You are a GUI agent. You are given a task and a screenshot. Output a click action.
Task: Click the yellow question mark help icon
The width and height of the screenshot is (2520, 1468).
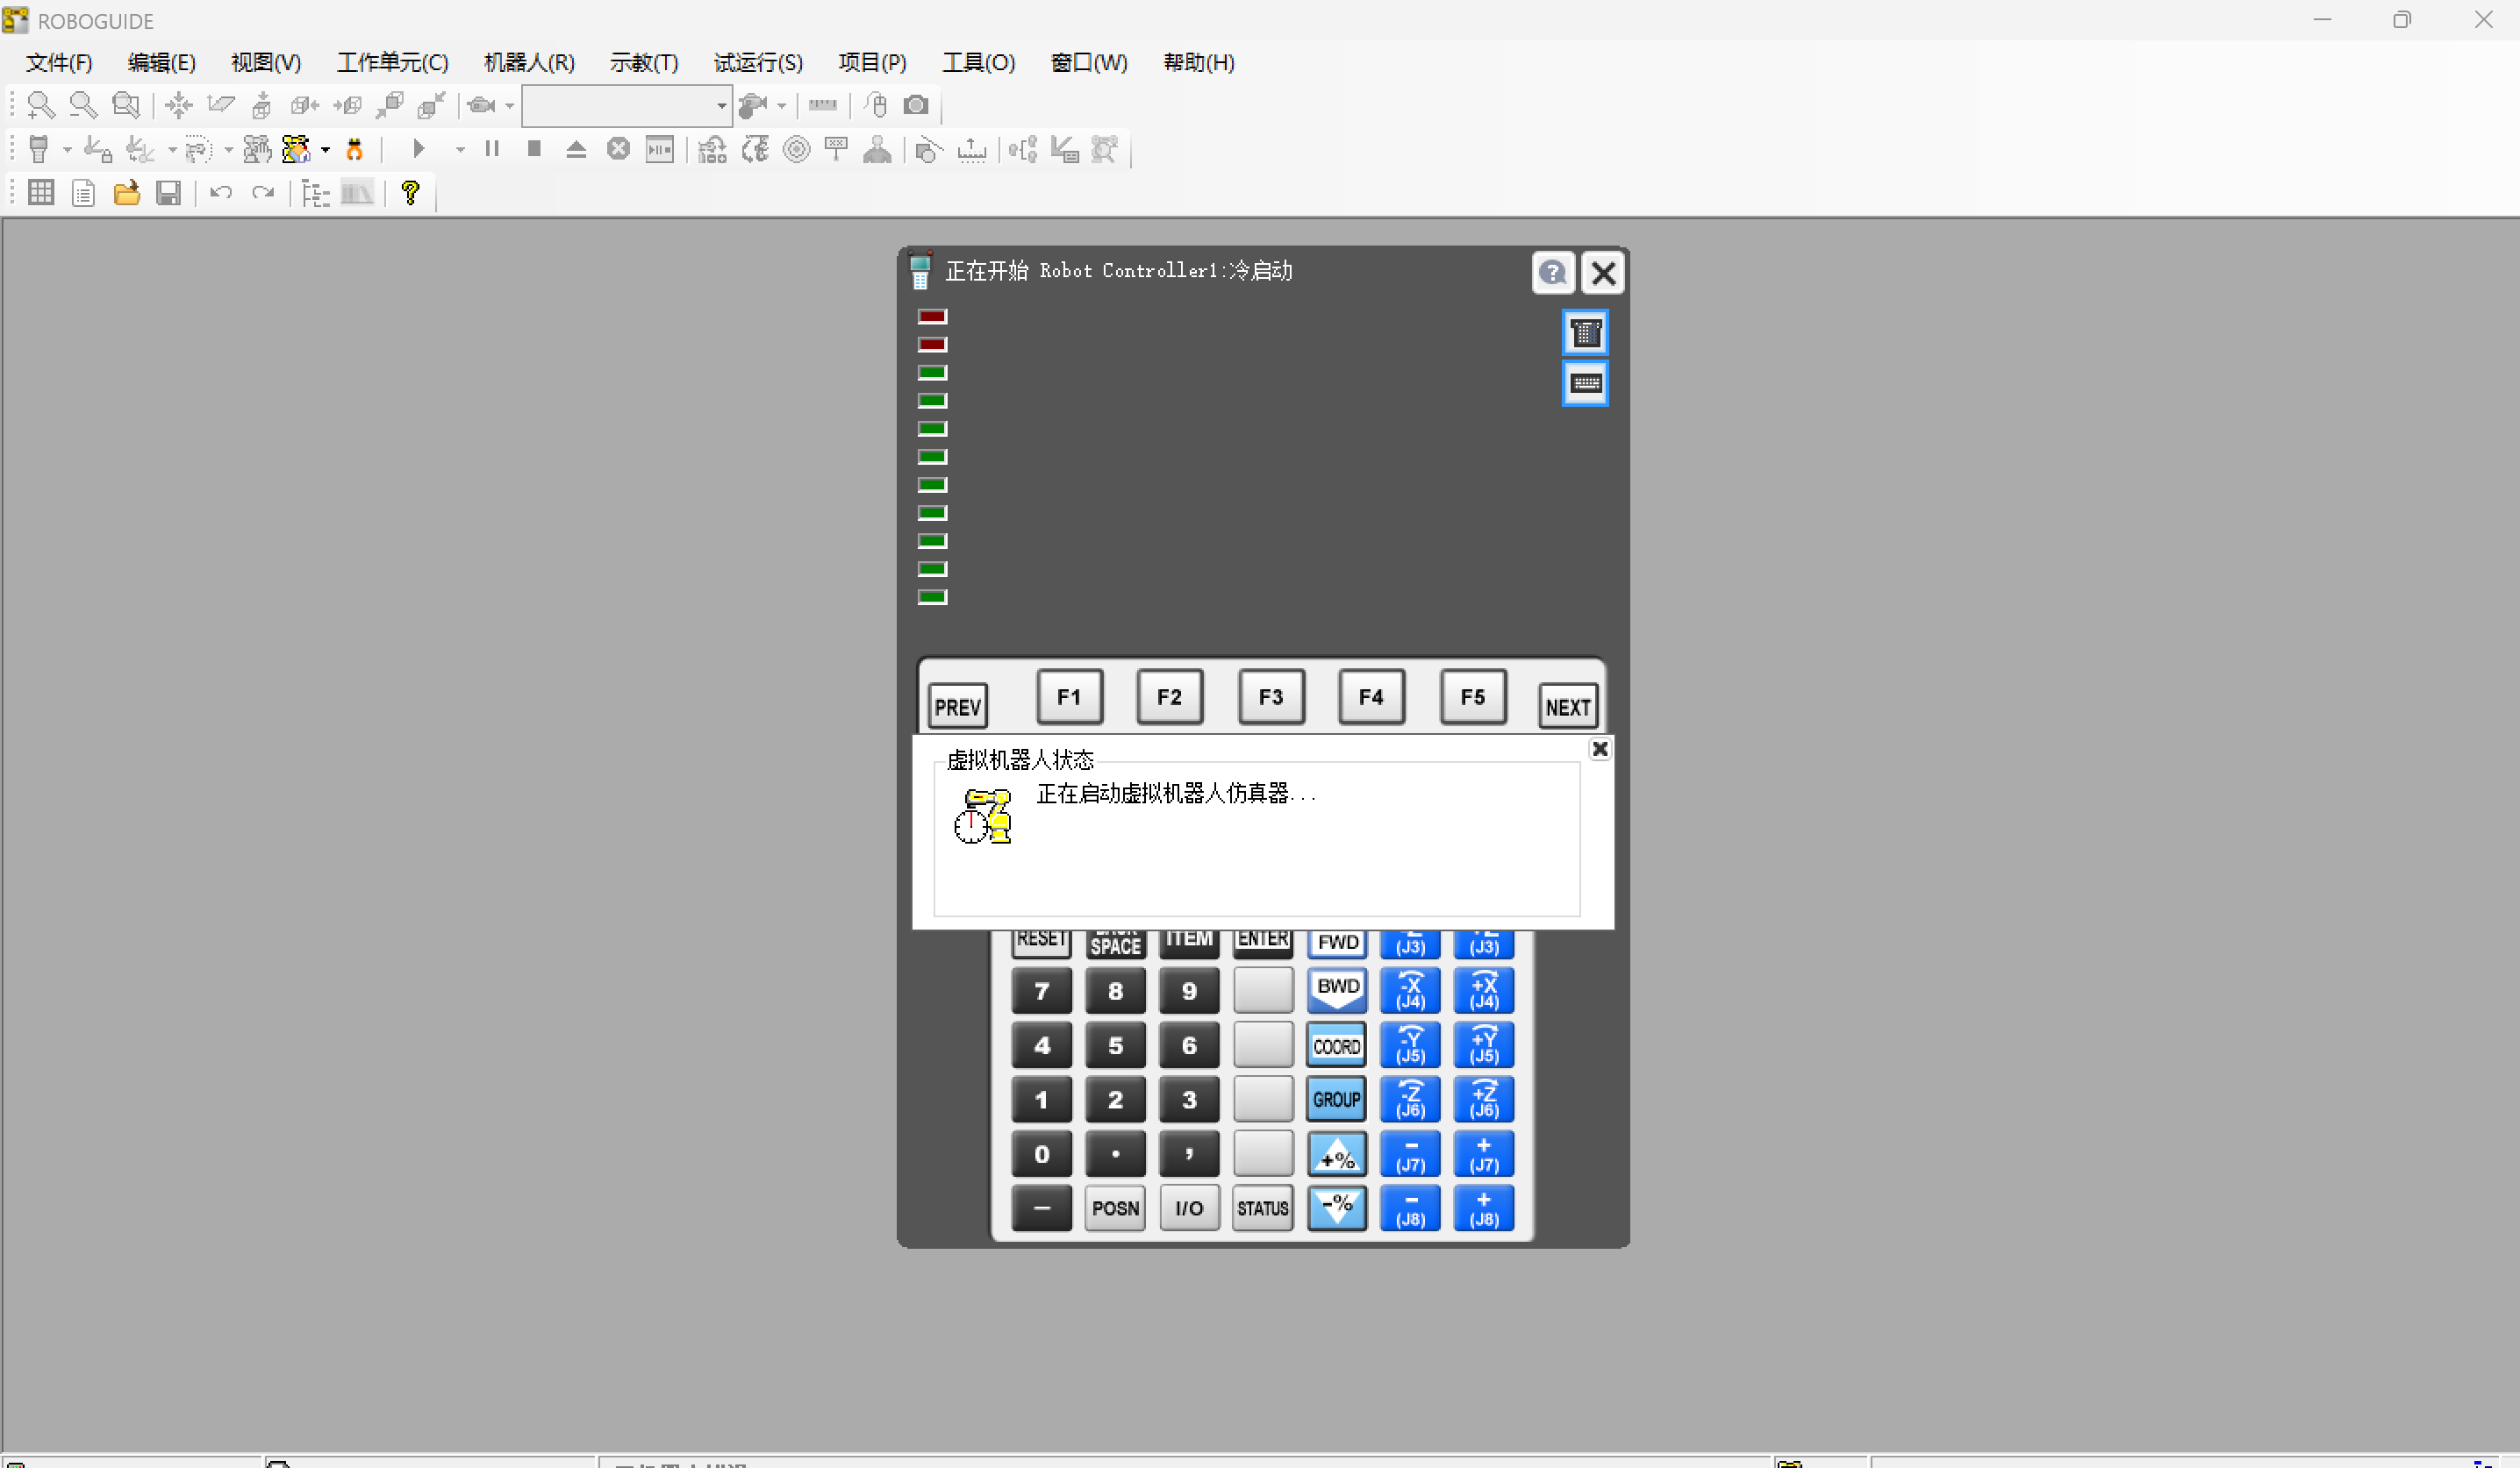(410, 193)
